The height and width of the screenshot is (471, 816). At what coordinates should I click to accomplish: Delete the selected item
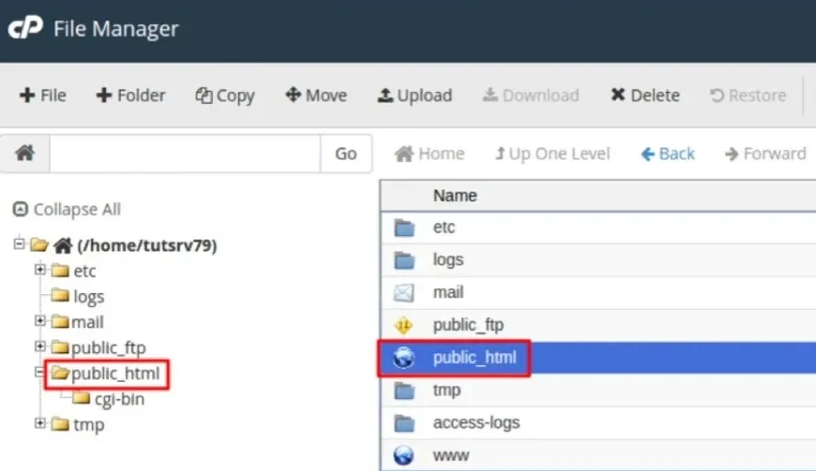tap(645, 96)
